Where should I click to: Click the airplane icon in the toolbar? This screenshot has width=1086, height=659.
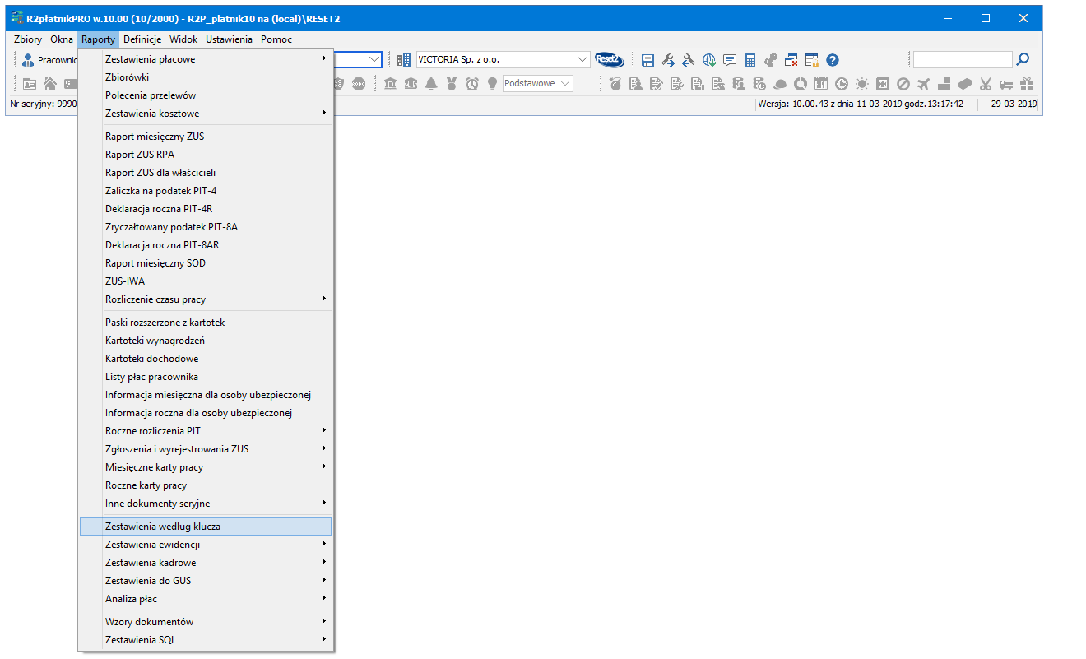click(x=923, y=84)
